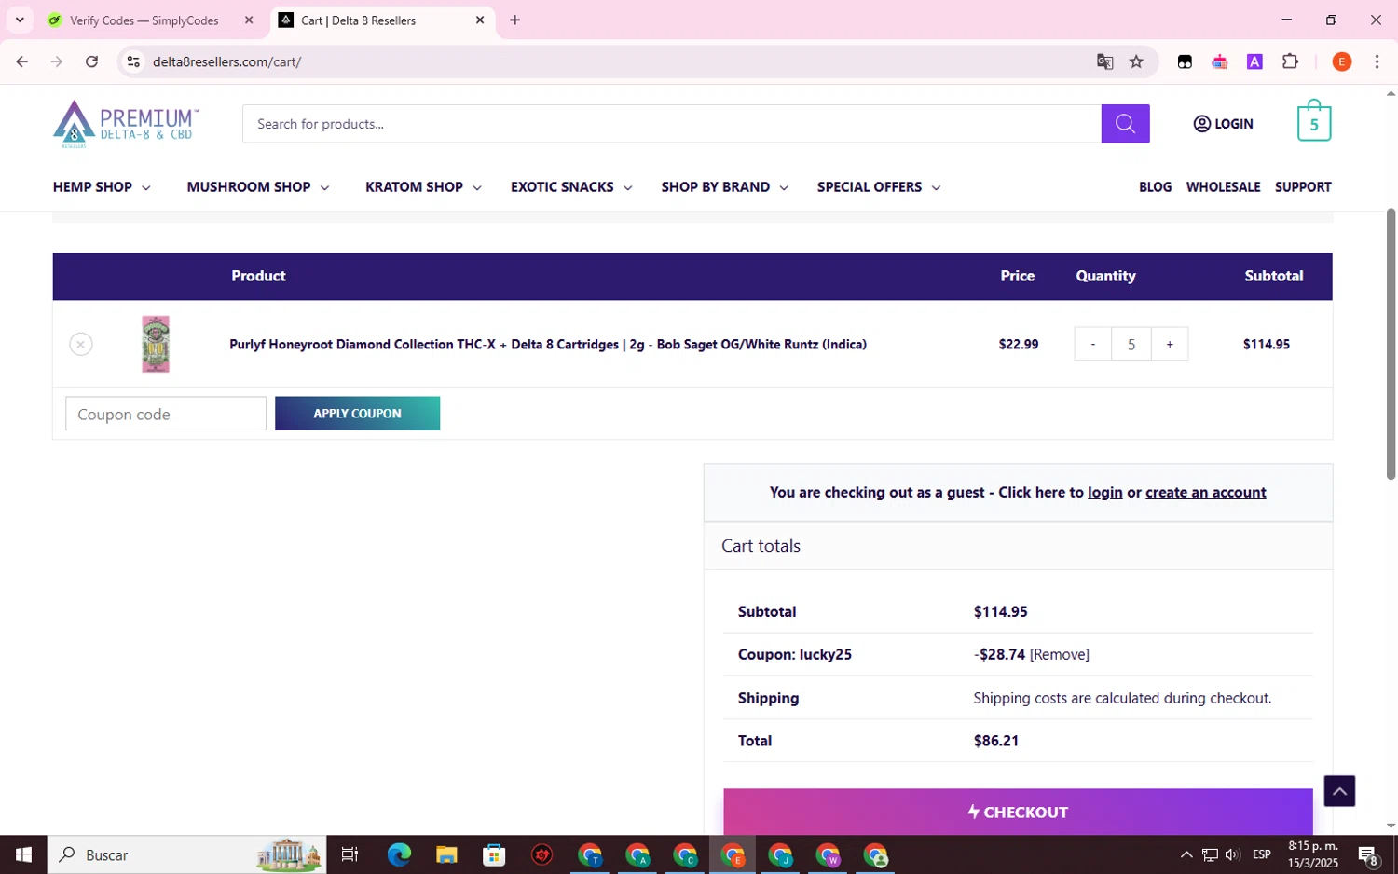This screenshot has width=1398, height=874.
Task: Remove the lucky25 coupon
Action: pyautogui.click(x=1059, y=654)
